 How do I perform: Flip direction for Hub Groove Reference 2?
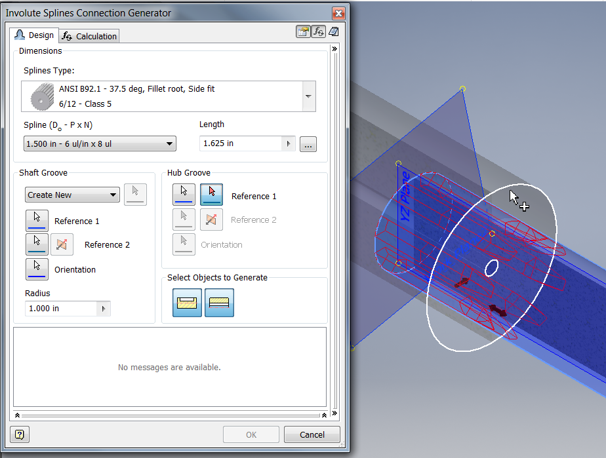[x=211, y=219]
